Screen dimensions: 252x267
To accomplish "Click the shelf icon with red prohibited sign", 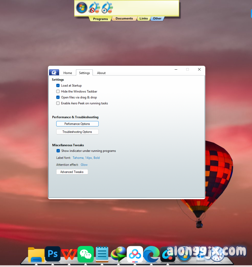I will (94, 8).
